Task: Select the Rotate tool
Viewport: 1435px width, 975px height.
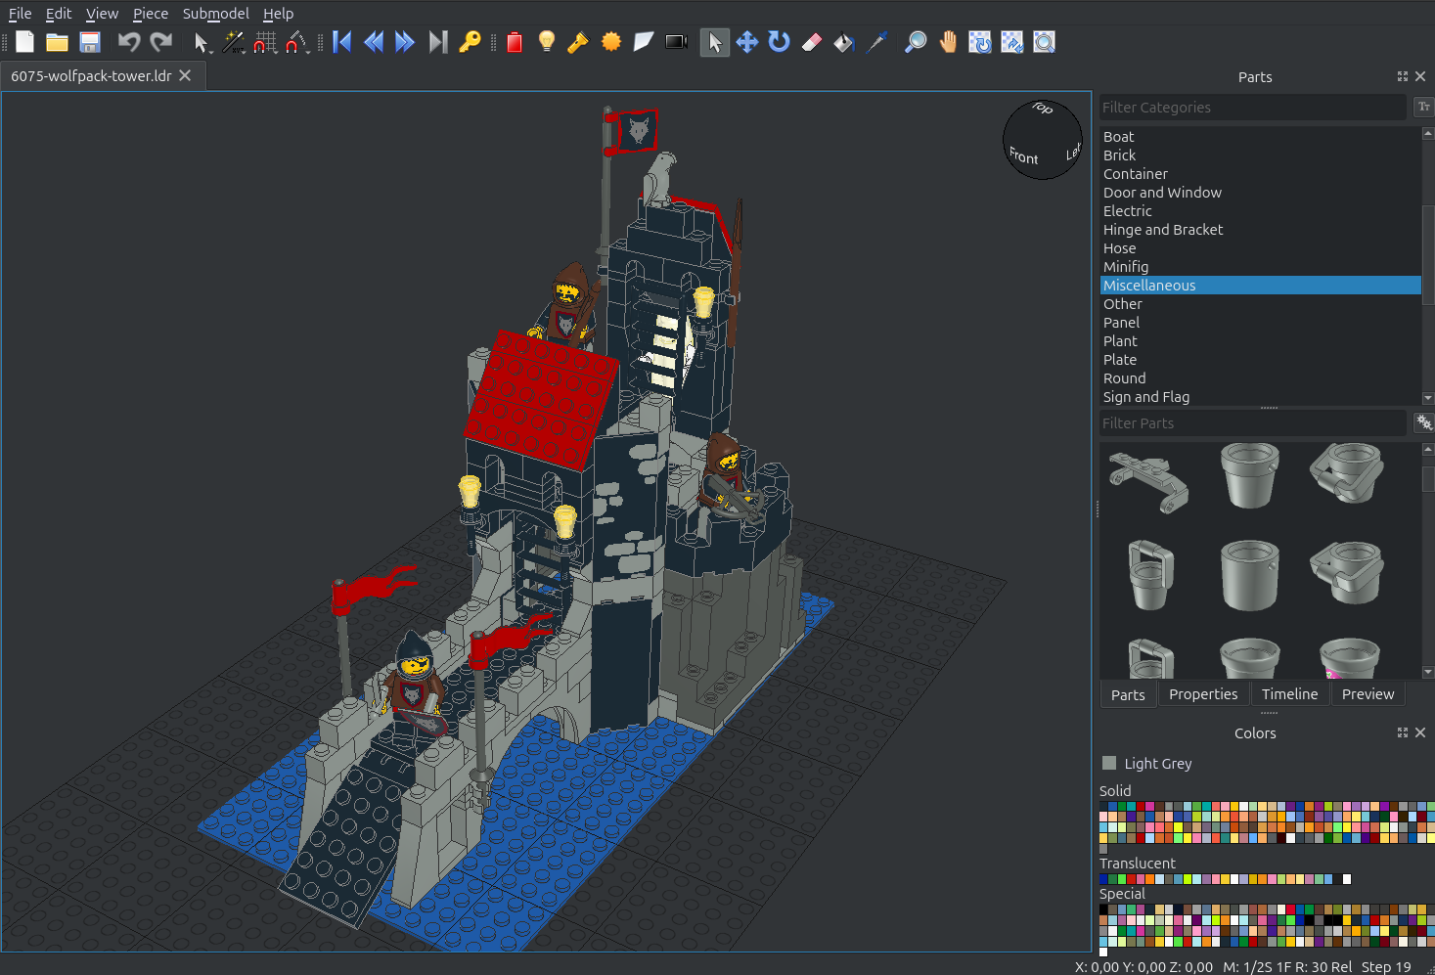Action: tap(779, 42)
